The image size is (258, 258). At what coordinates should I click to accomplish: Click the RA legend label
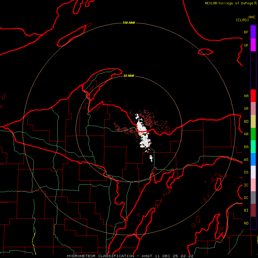coord(246,147)
